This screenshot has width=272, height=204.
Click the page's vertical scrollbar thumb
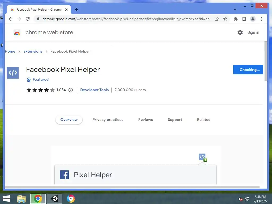266,61
